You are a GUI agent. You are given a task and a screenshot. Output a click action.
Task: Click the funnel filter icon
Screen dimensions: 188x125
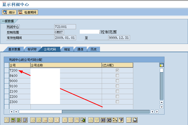pyautogui.click(x=121, y=120)
